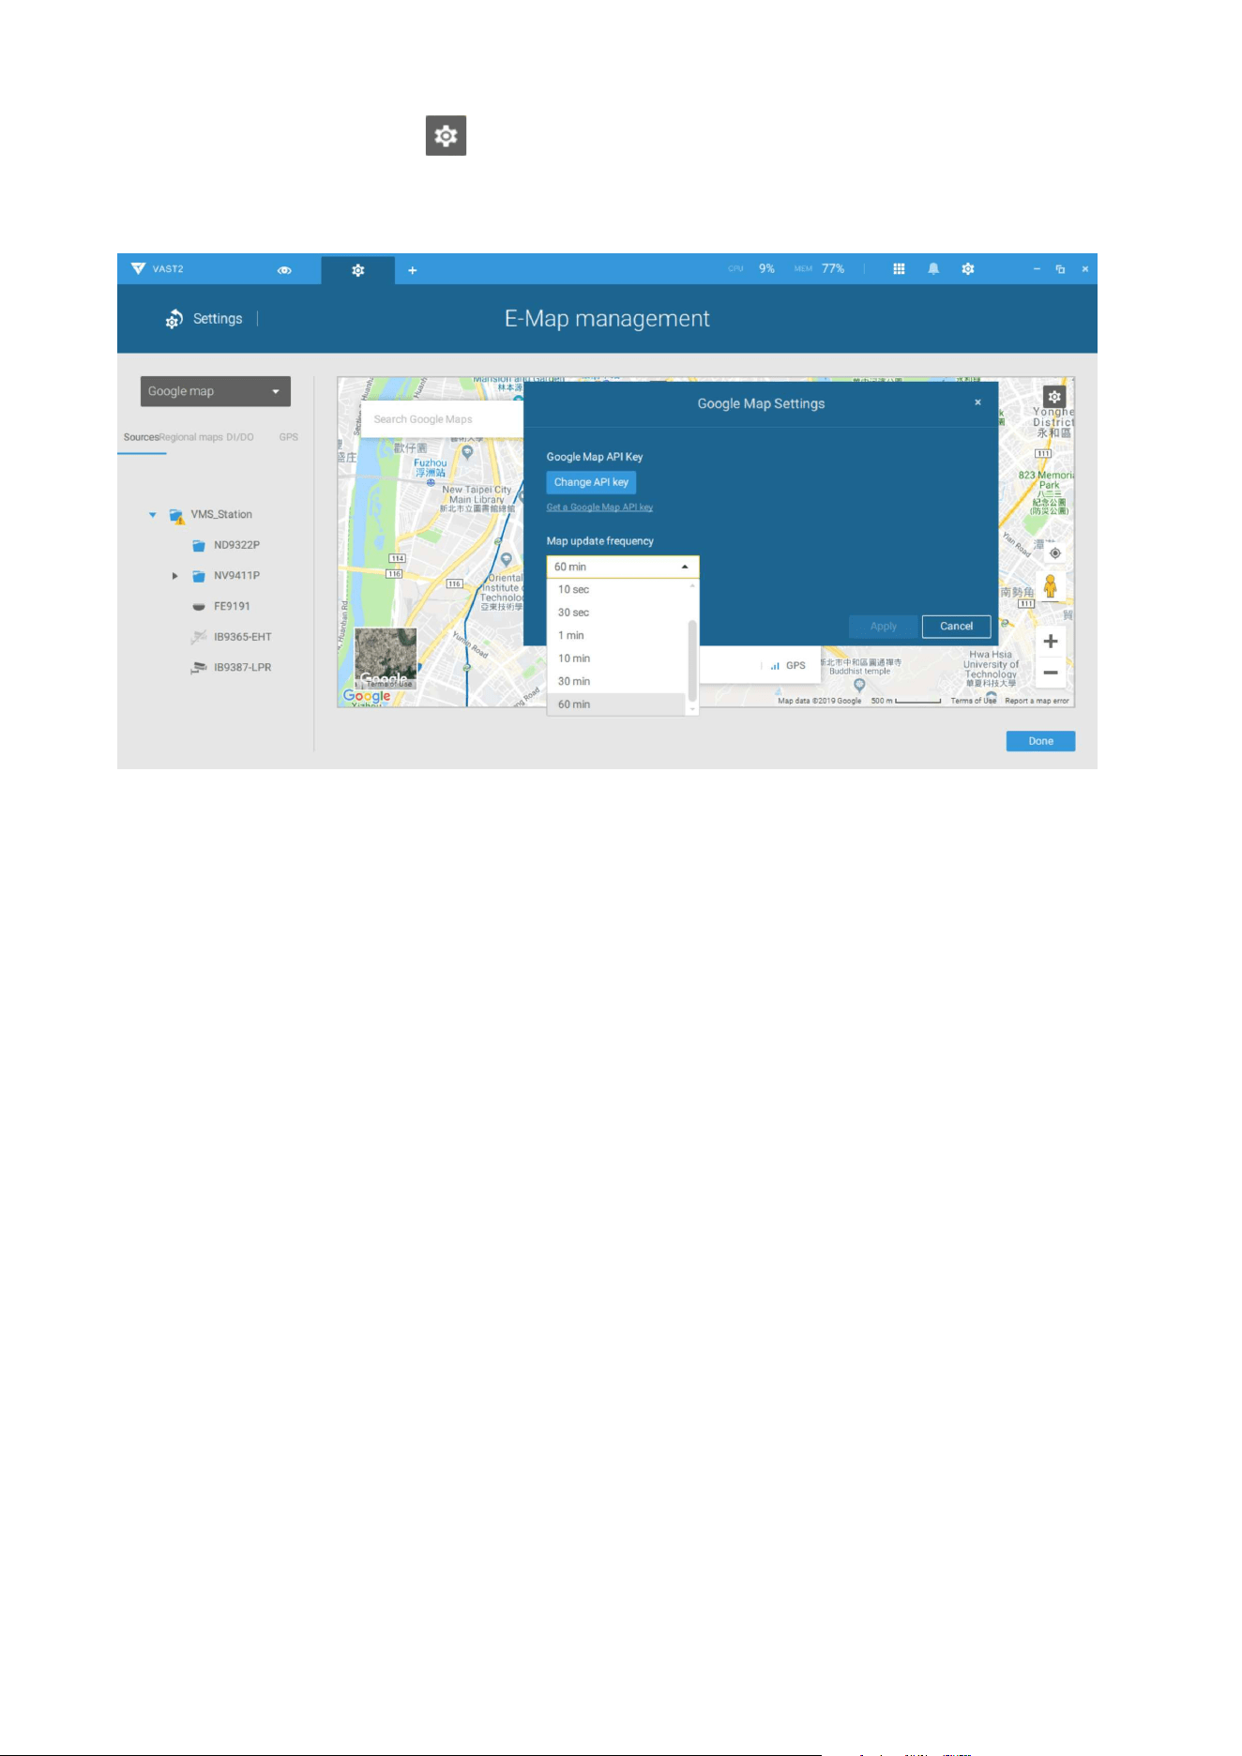The height and width of the screenshot is (1756, 1242).
Task: Open the map Terms of Use link
Action: [973, 701]
